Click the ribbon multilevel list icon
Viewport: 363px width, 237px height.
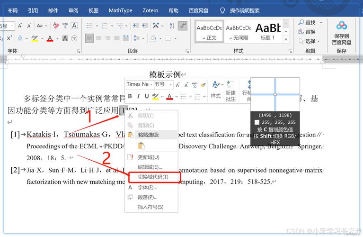click(x=120, y=26)
